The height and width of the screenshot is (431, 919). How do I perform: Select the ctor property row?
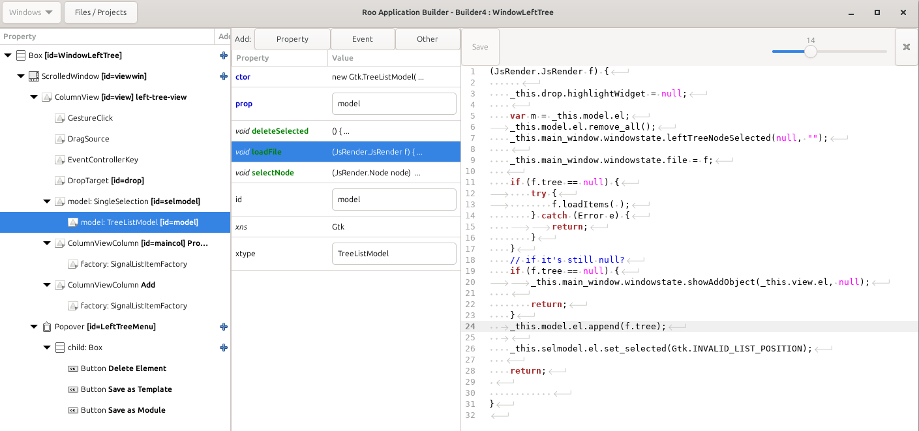[x=346, y=77]
